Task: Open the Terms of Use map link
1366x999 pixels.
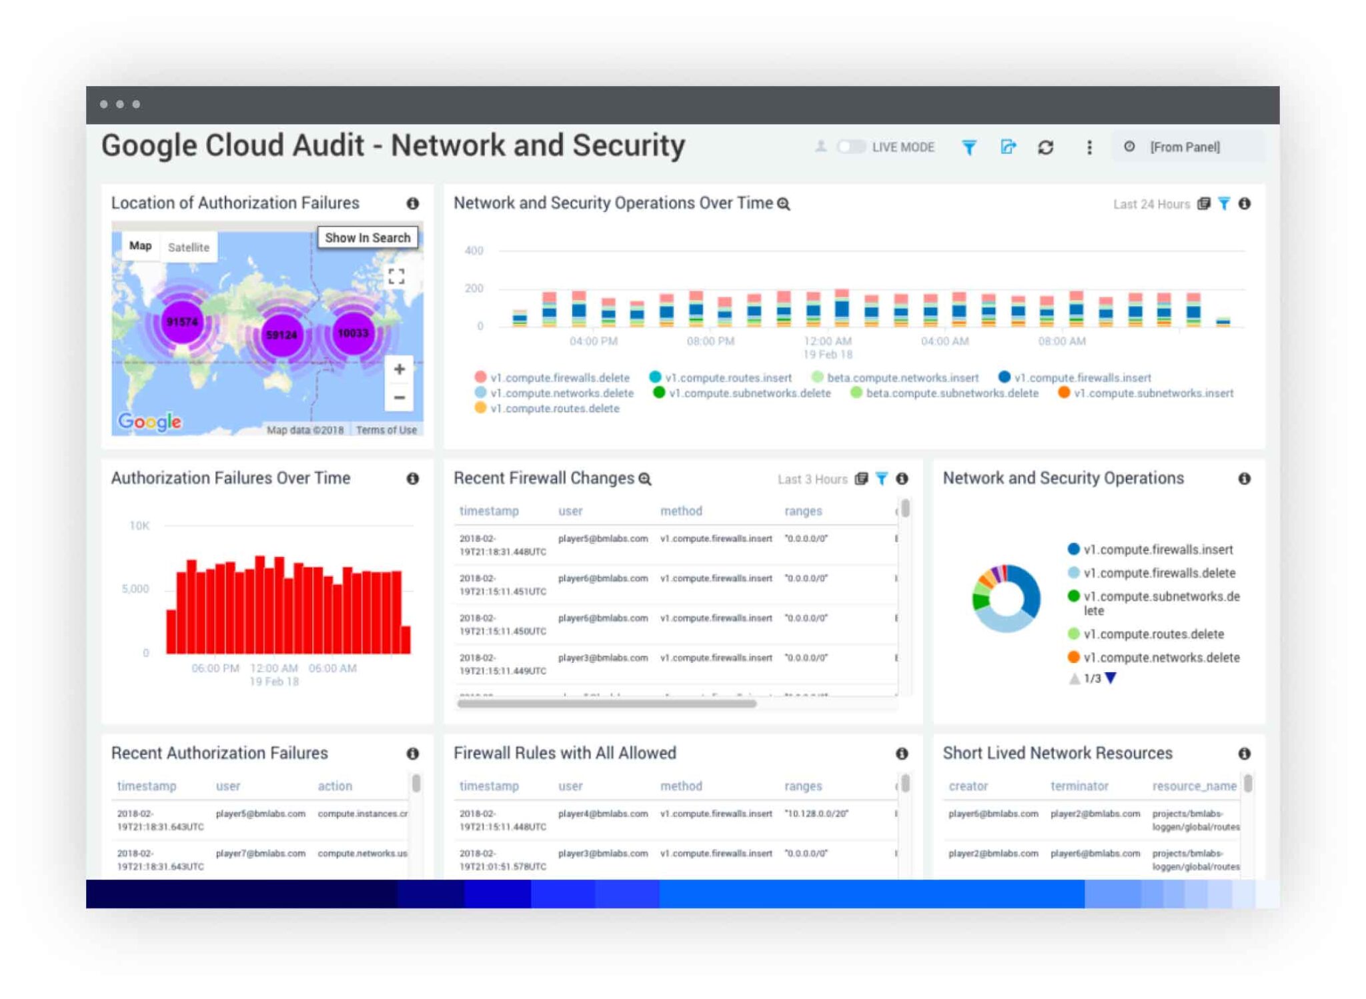Action: point(386,430)
